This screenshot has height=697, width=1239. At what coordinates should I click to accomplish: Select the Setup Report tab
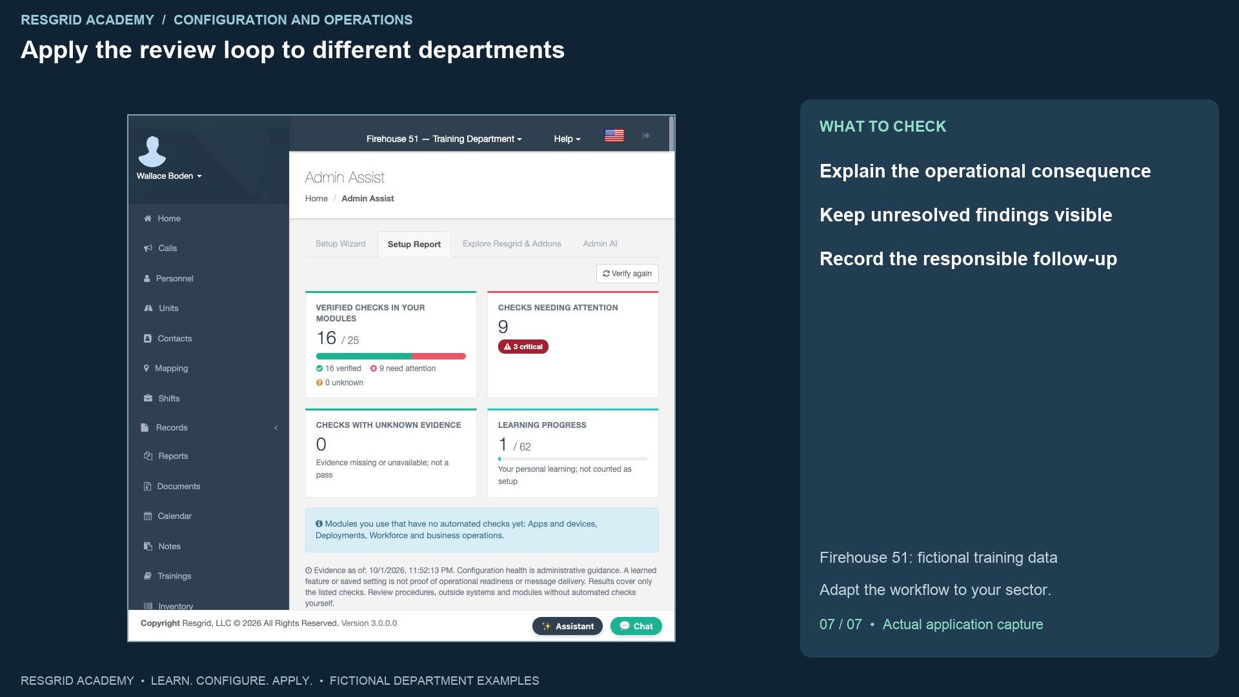click(x=414, y=245)
